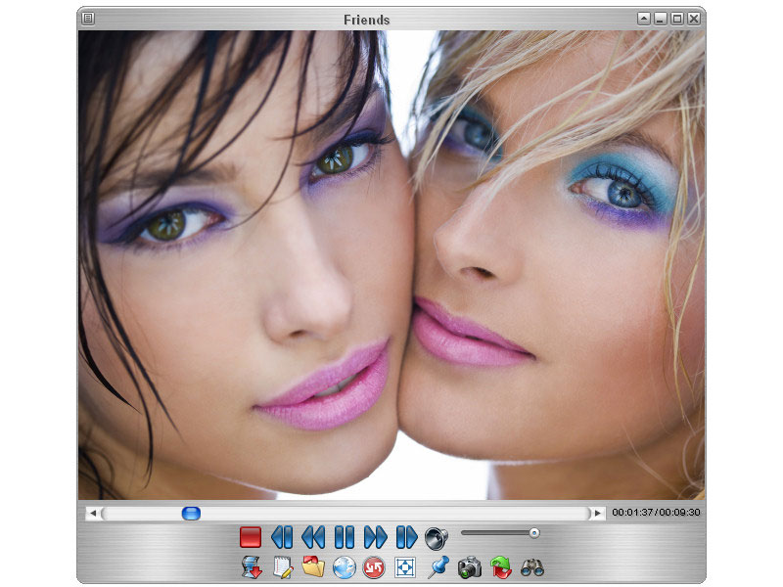Step back one frame
This screenshot has height=587, width=783.
[x=282, y=537]
